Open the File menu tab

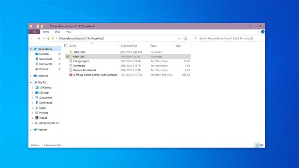[34, 32]
